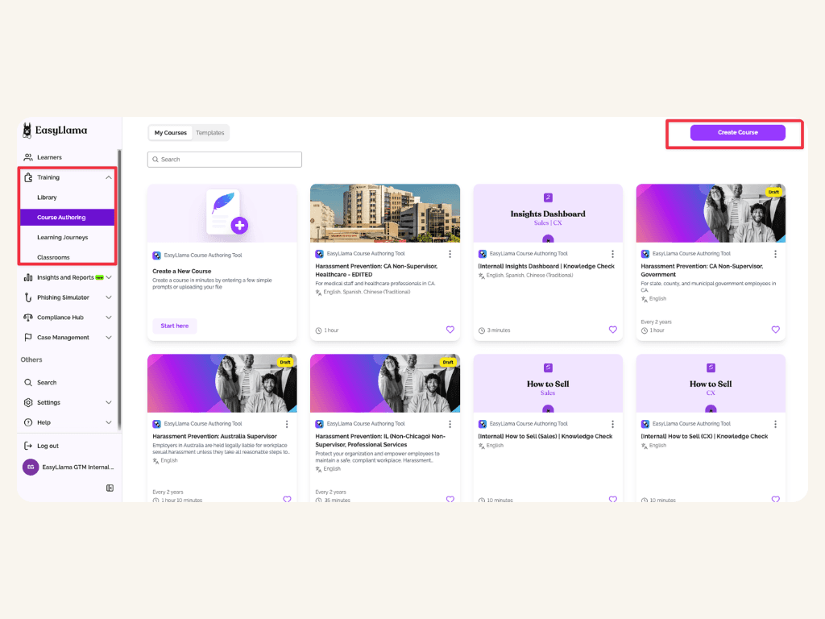The height and width of the screenshot is (619, 825).
Task: Open options menu for IL Non-Chicago course
Action: (x=450, y=424)
